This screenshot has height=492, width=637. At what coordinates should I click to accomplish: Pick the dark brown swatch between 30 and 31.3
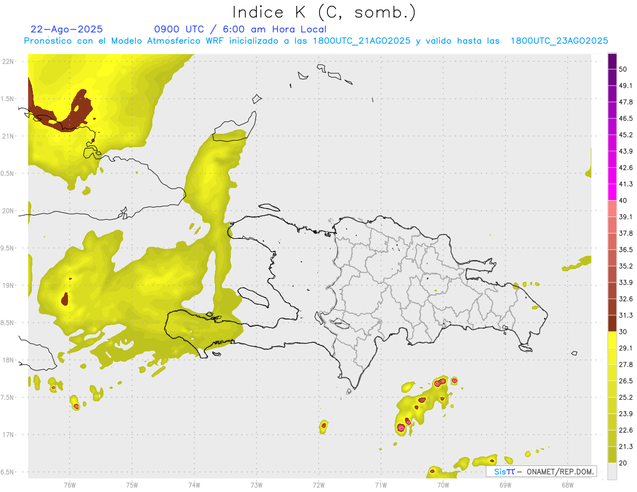[x=612, y=323]
